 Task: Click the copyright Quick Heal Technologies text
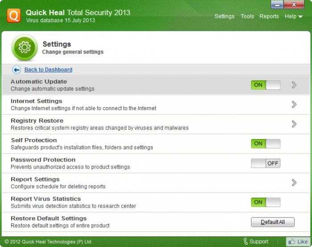pyautogui.click(x=48, y=242)
